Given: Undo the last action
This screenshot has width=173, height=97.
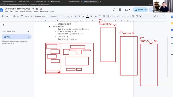Looking at the screenshot, I should tap(7, 16).
